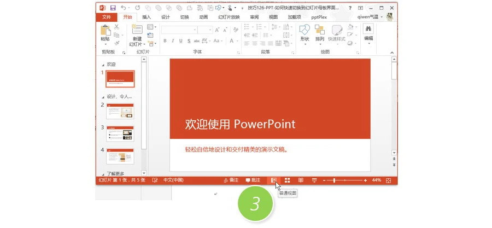
Task: Click the Cut scissors icon
Action: [x=117, y=27]
